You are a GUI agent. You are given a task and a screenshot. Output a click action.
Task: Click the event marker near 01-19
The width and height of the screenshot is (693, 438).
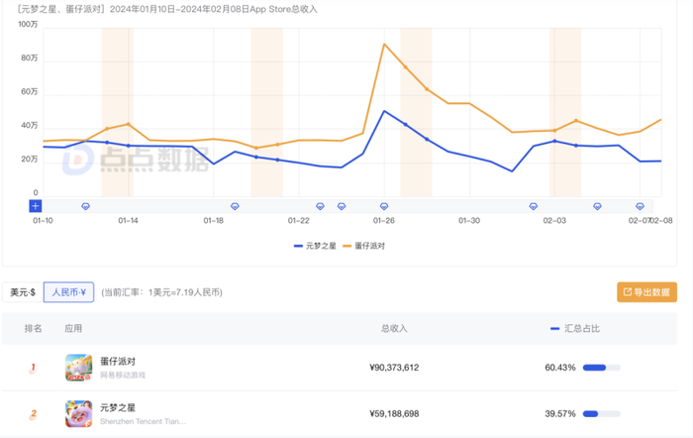235,206
